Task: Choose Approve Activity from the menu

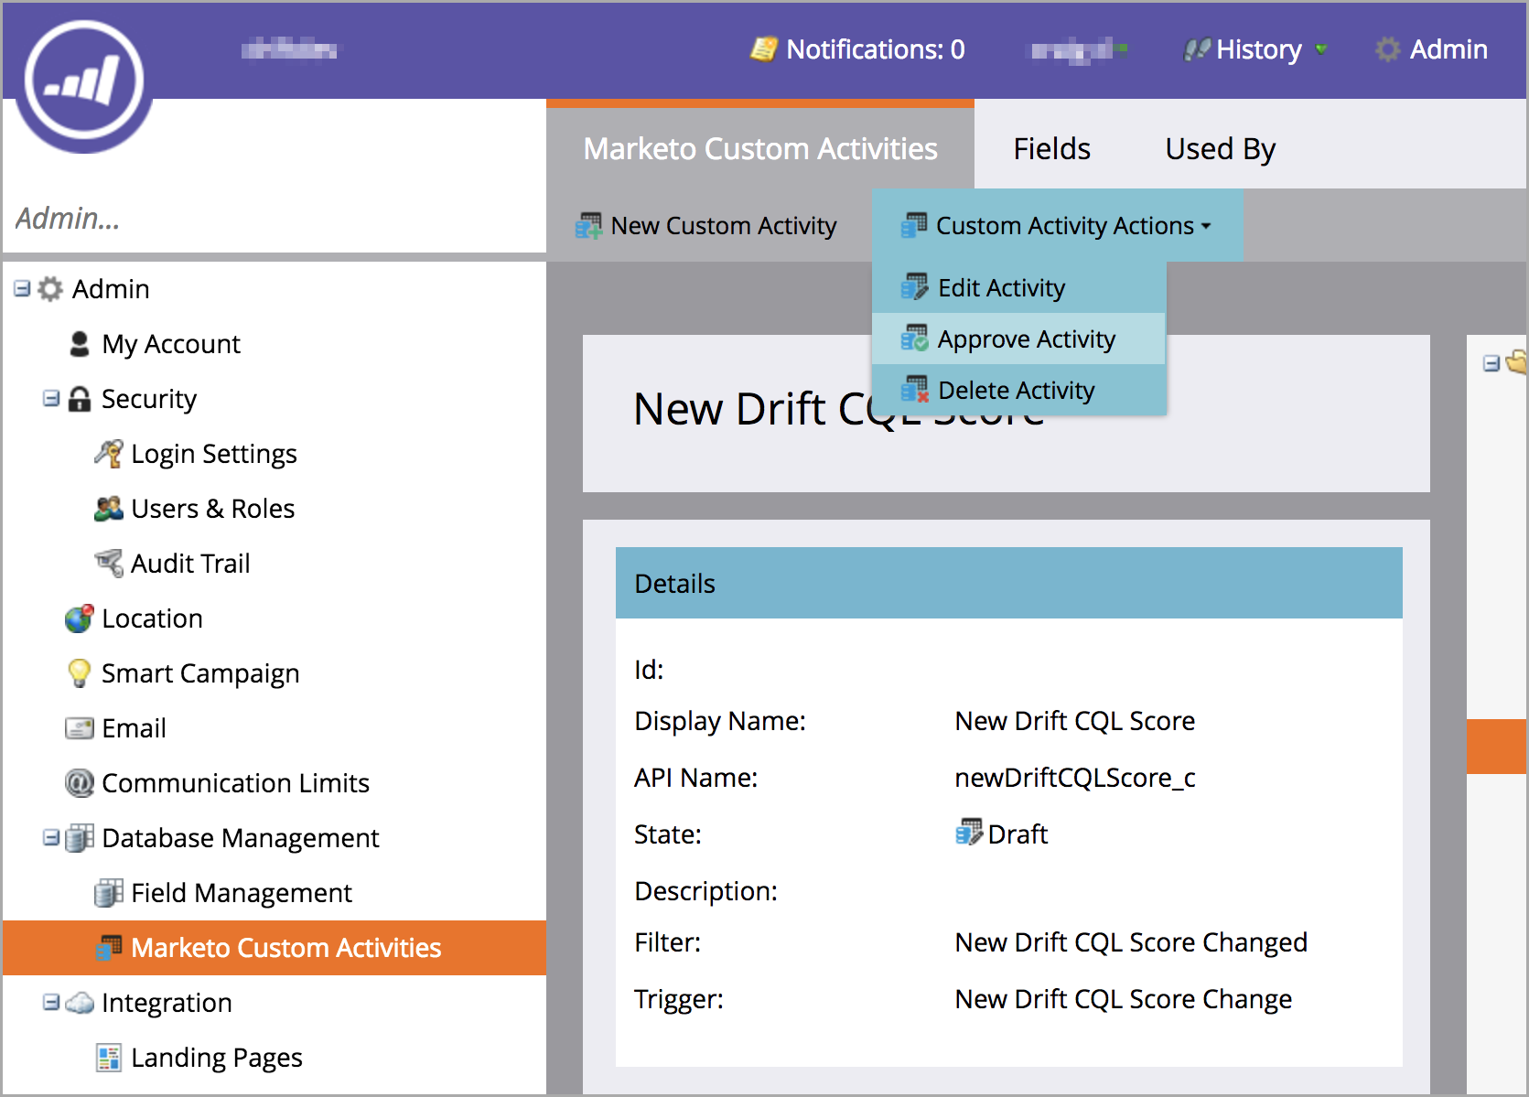Action: 1018,339
